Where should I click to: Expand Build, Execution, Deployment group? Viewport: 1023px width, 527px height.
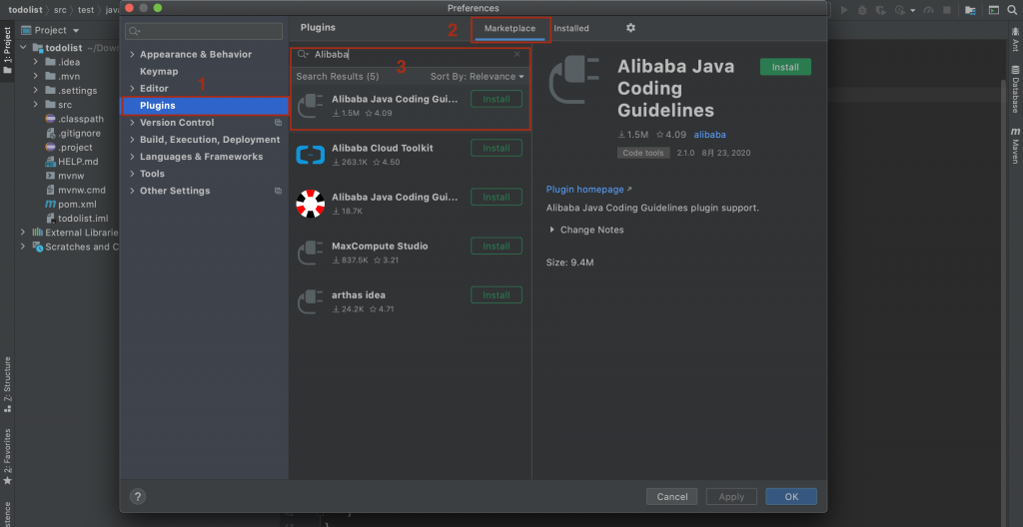(x=133, y=140)
